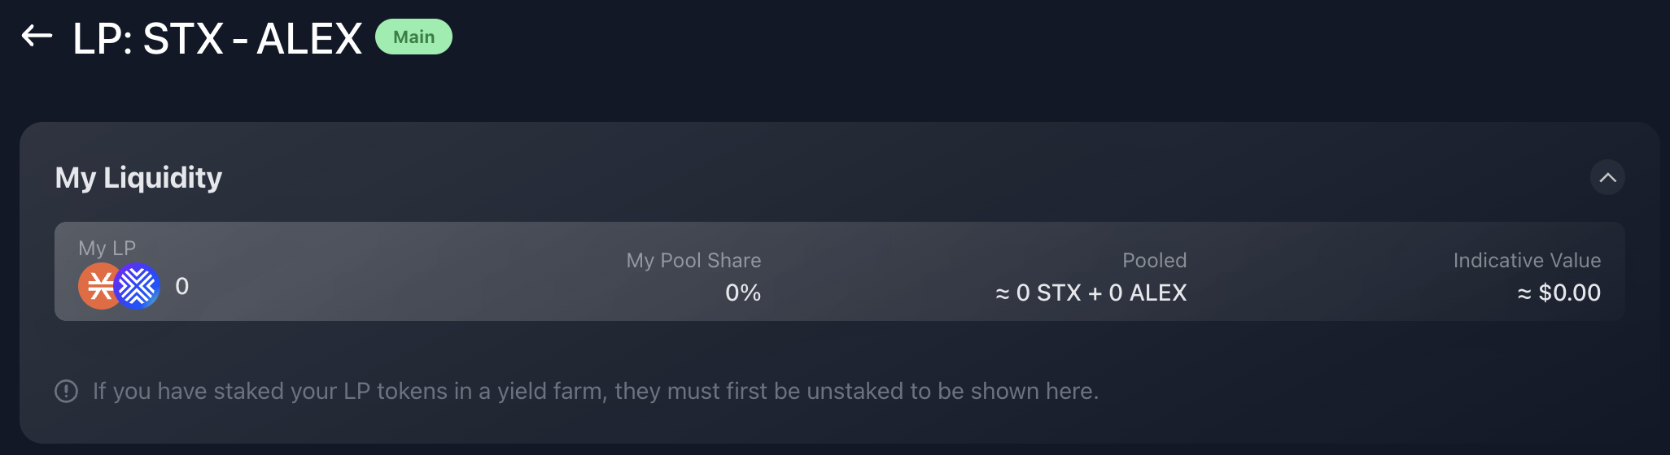Click the yield farm unstake notice text
The width and height of the screenshot is (1670, 455).
(x=596, y=391)
